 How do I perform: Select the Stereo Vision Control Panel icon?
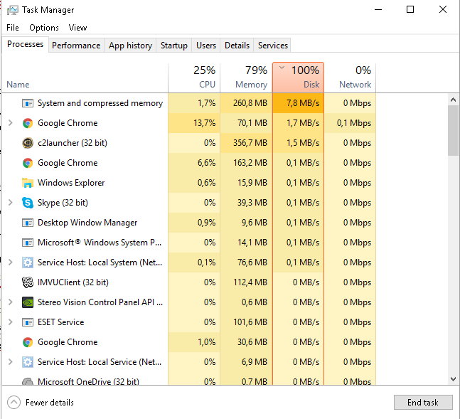click(x=28, y=302)
